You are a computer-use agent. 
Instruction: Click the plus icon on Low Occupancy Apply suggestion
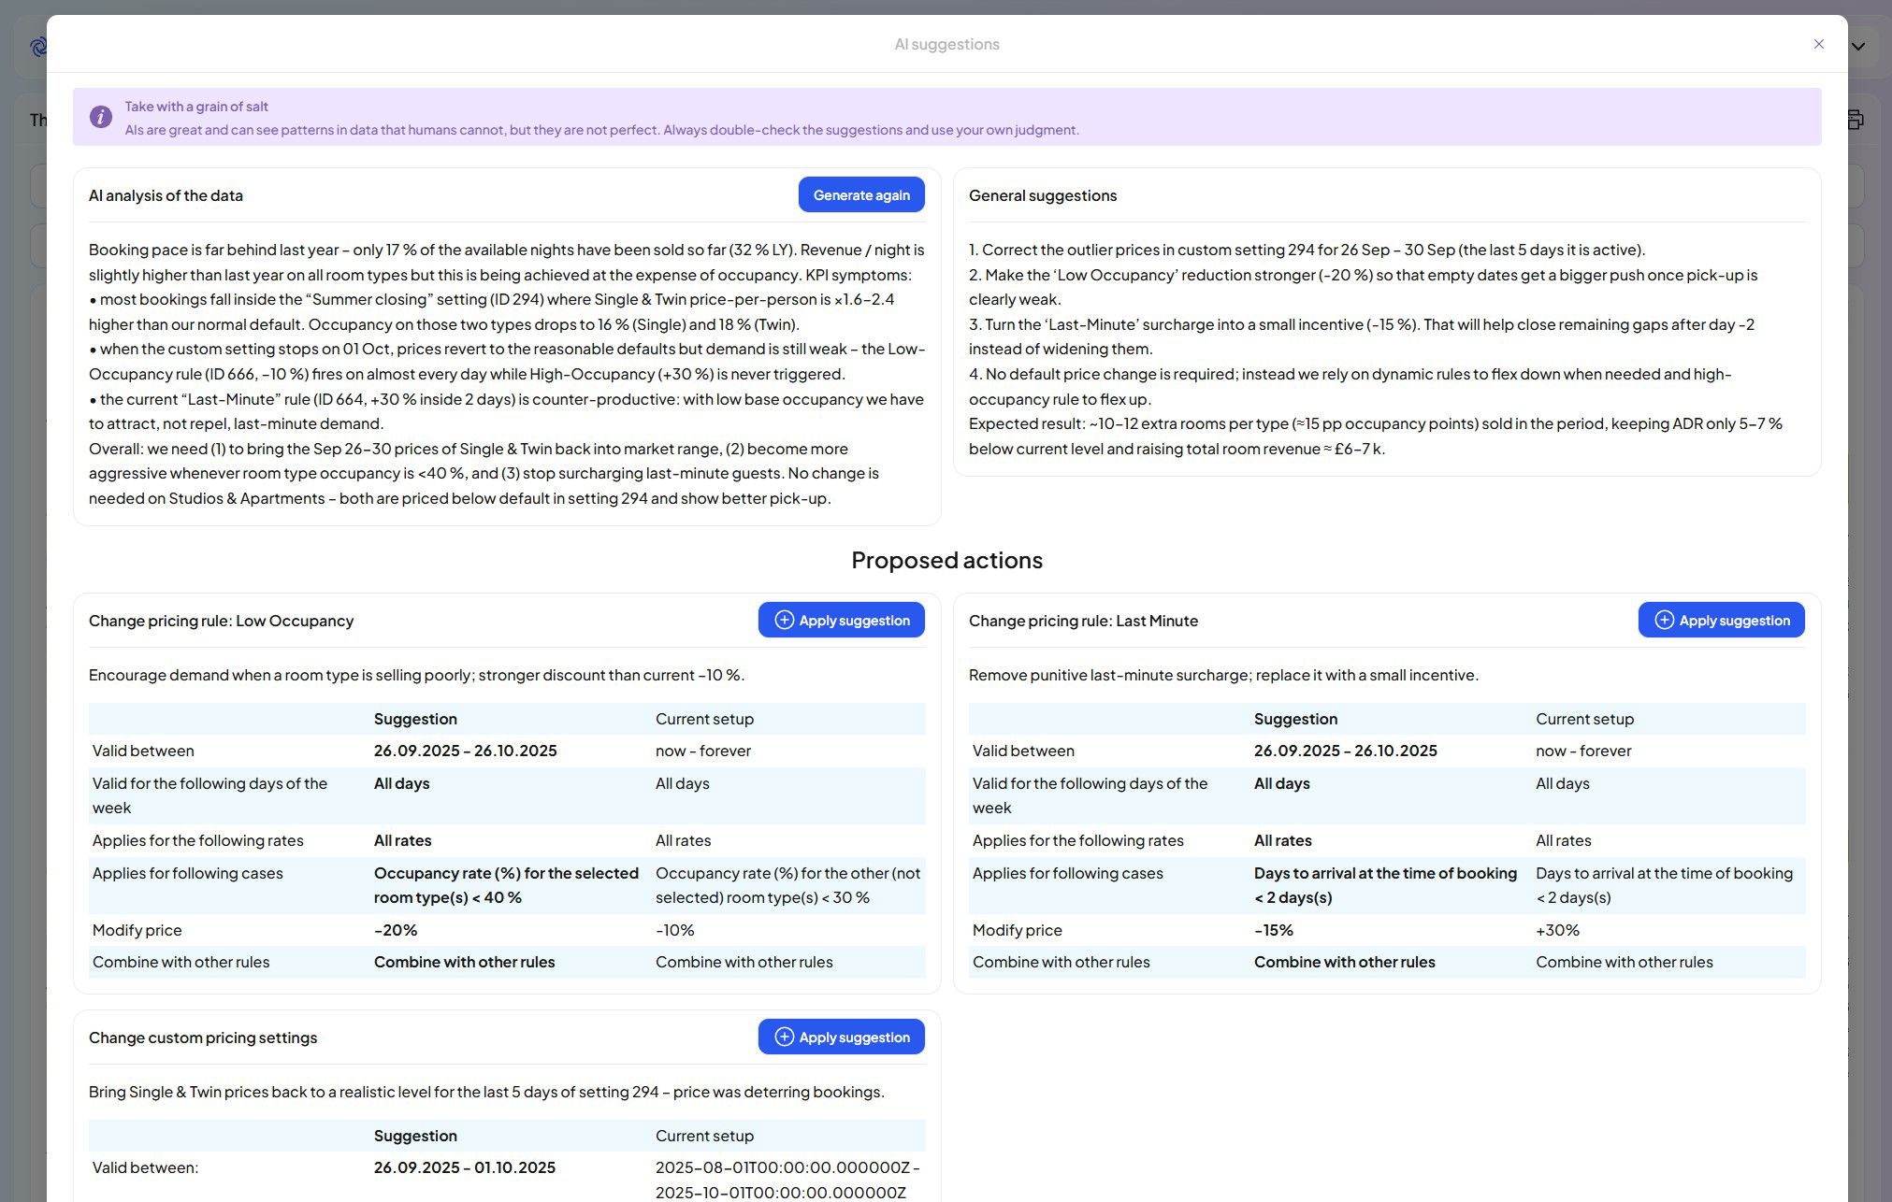pos(784,620)
